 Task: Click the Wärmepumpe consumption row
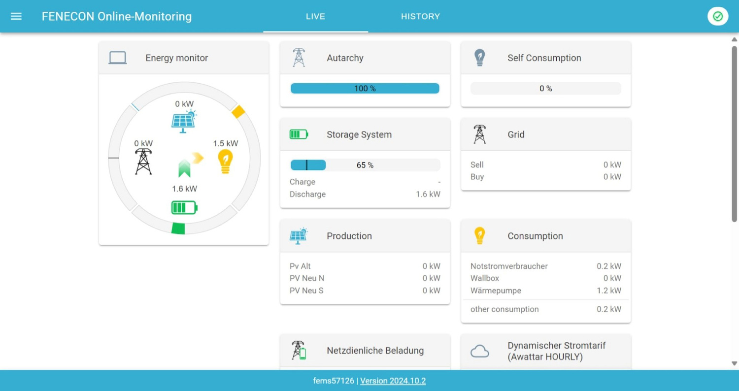(x=545, y=291)
